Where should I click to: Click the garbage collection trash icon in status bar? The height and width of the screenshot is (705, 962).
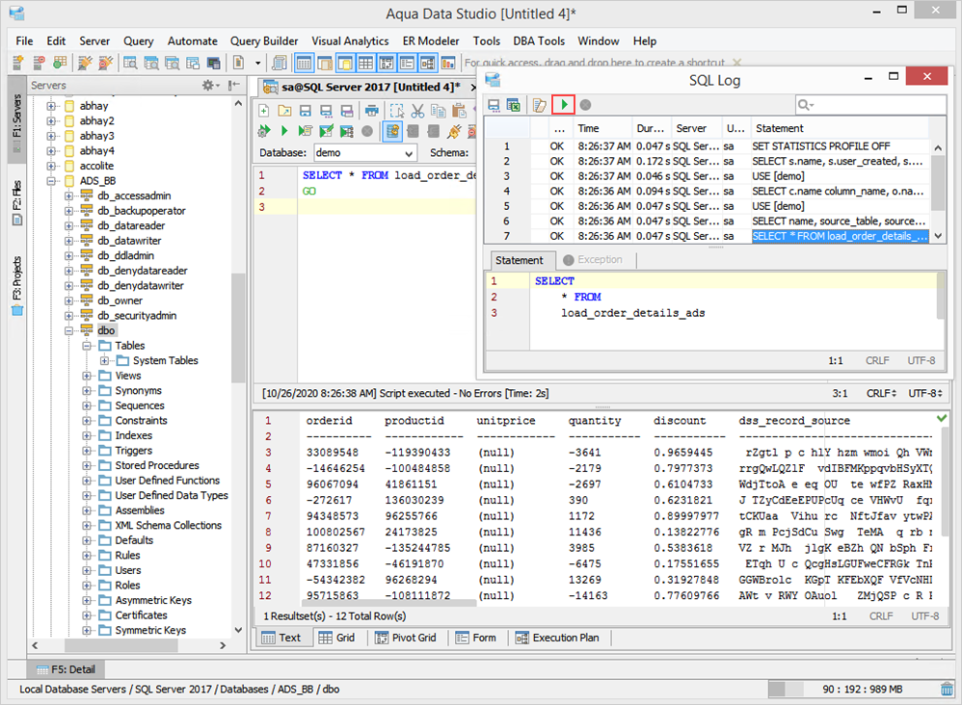(x=947, y=689)
